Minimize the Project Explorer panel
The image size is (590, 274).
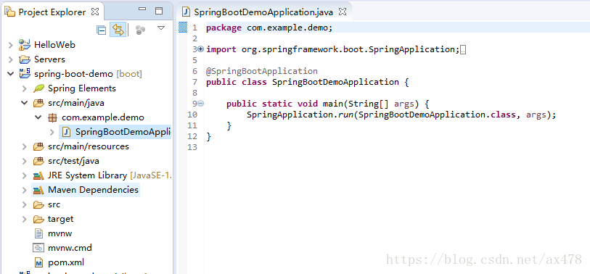[x=142, y=9]
